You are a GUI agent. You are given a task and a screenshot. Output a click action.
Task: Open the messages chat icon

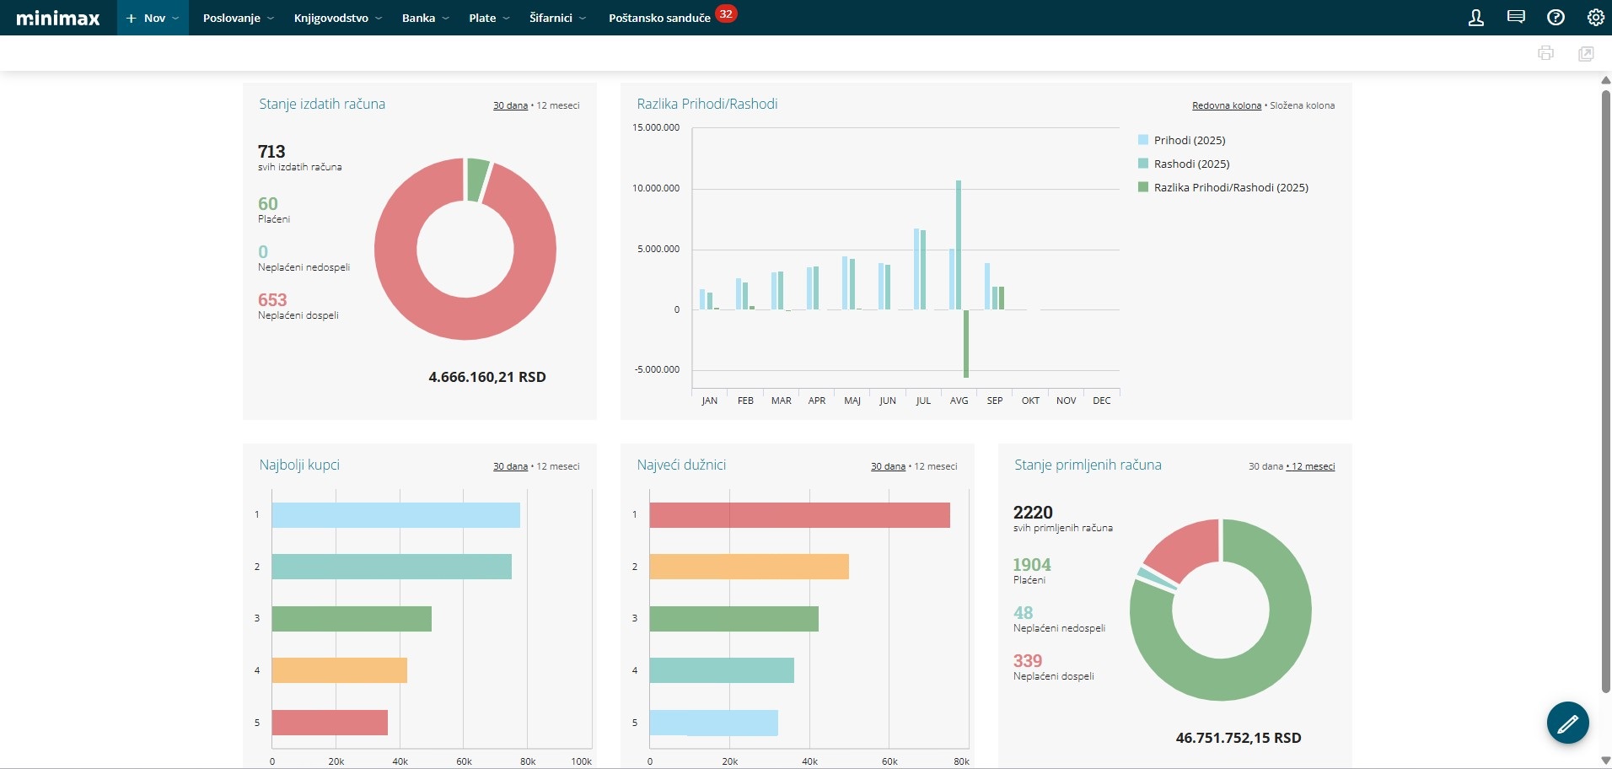pos(1515,18)
